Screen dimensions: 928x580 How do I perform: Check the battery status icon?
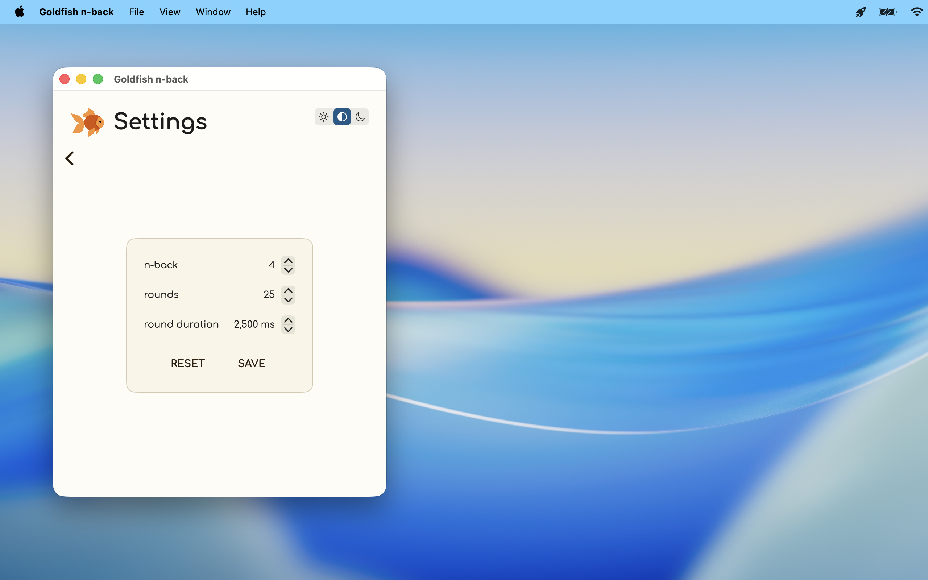887,12
